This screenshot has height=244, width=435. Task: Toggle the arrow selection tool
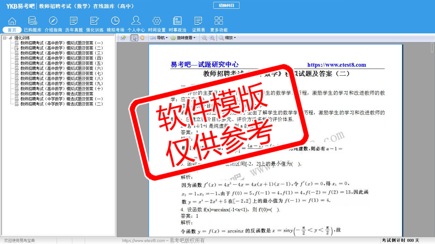[134, 38]
